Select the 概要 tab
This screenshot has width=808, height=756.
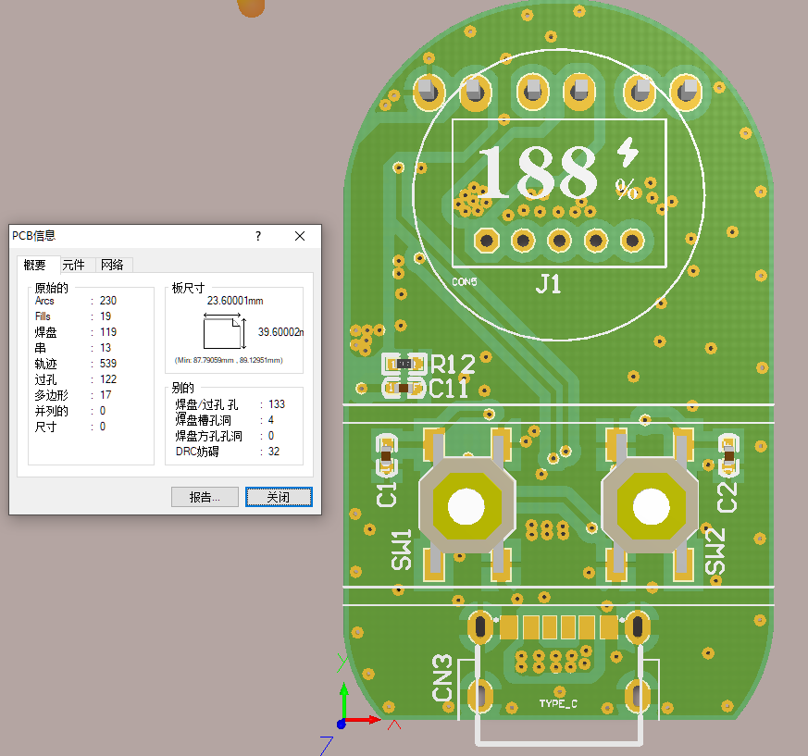point(34,265)
